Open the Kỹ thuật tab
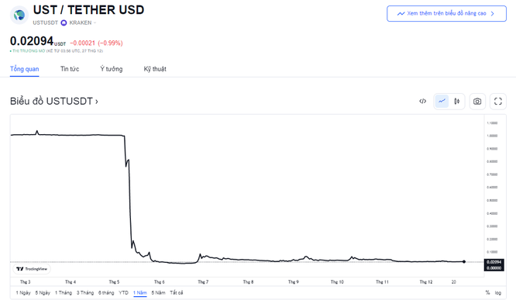This screenshot has width=516, height=307. coord(155,69)
